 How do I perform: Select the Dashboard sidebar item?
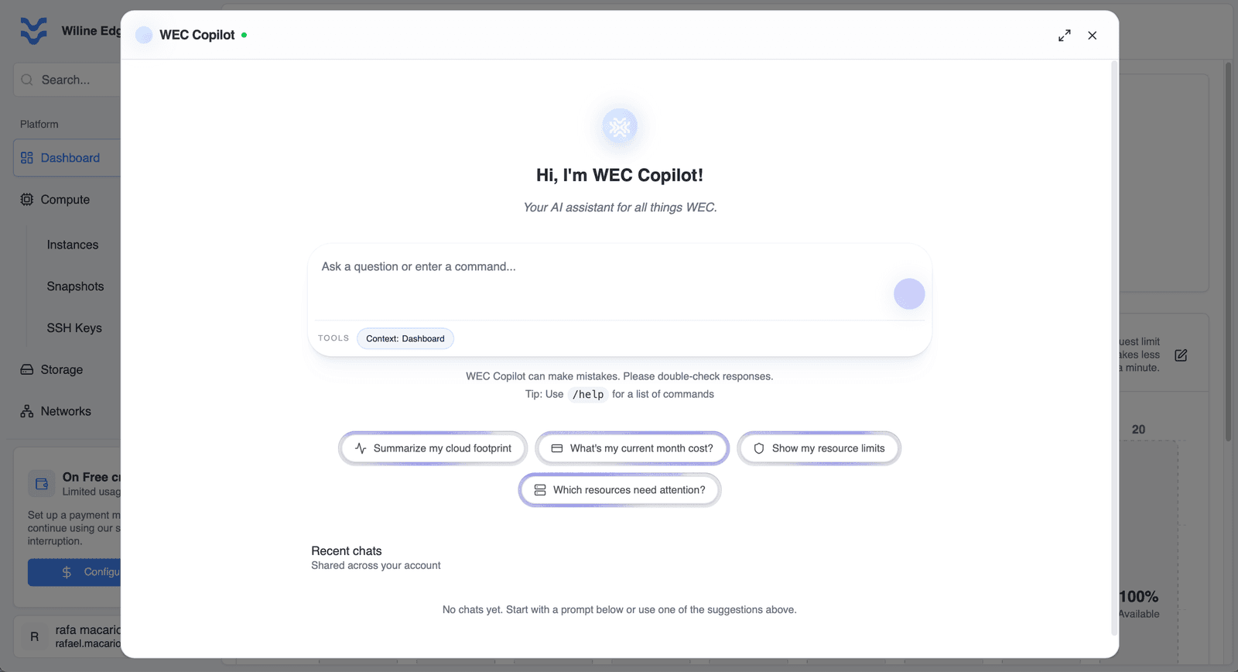pos(67,158)
